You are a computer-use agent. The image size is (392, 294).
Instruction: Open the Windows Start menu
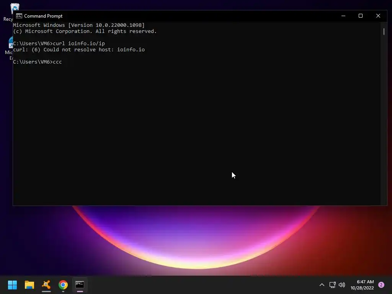tap(12, 285)
